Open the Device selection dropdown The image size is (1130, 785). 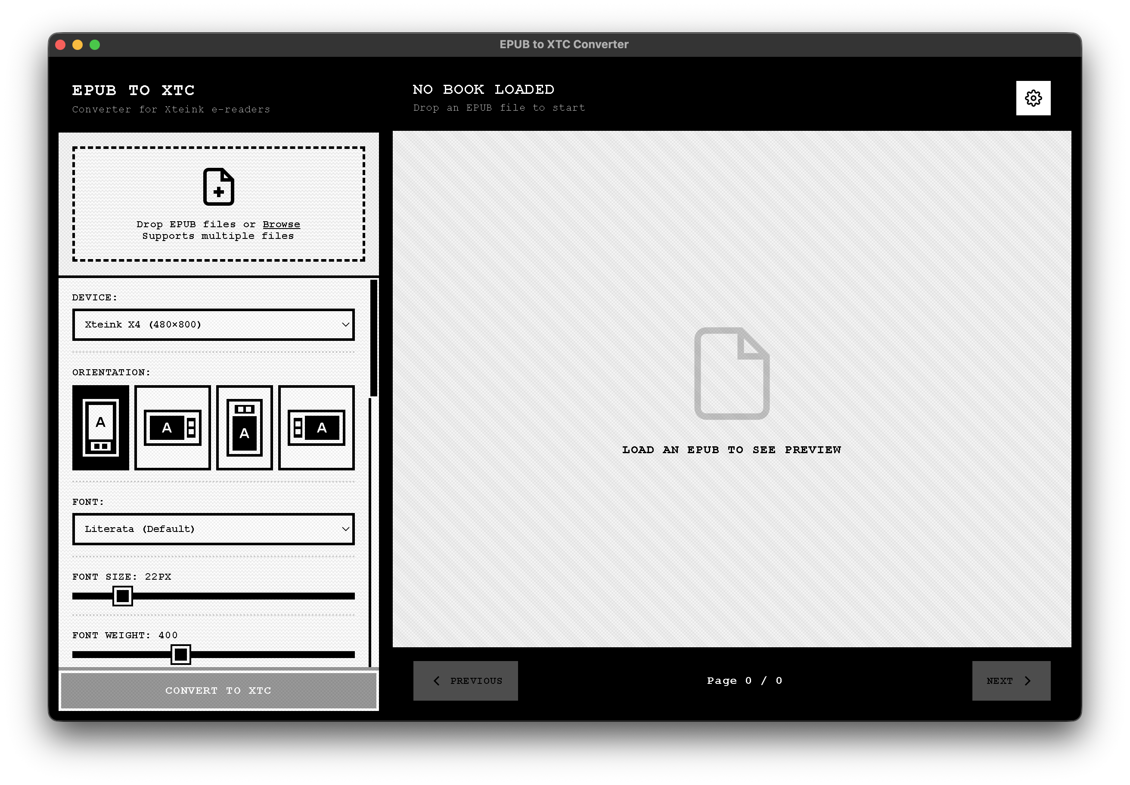[x=214, y=325]
